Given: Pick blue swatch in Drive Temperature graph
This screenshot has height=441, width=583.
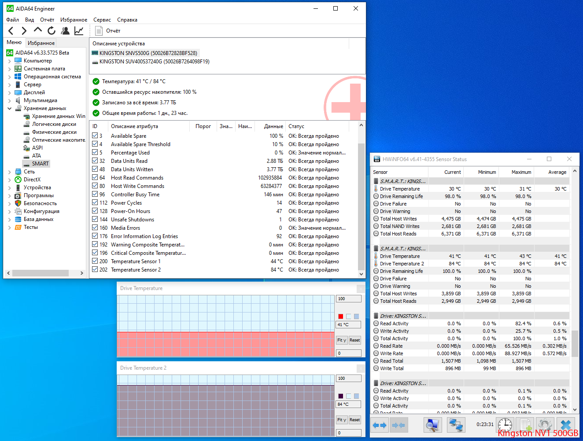Looking at the screenshot, I should pos(356,316).
